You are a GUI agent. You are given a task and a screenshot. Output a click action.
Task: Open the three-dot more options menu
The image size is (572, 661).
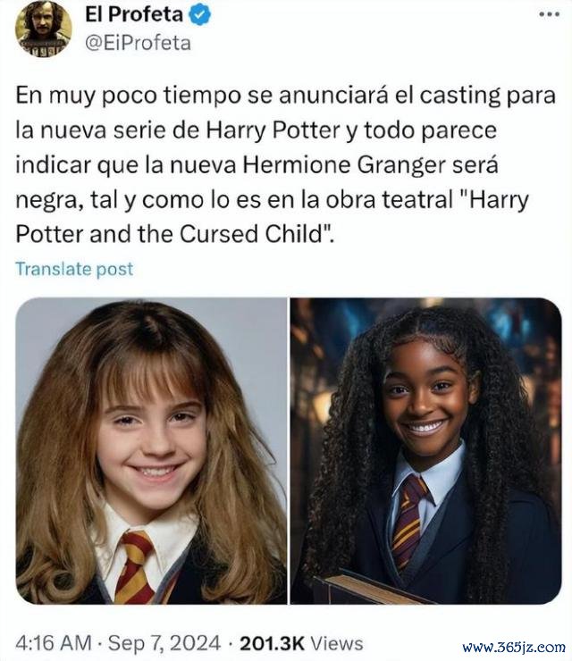point(550,15)
